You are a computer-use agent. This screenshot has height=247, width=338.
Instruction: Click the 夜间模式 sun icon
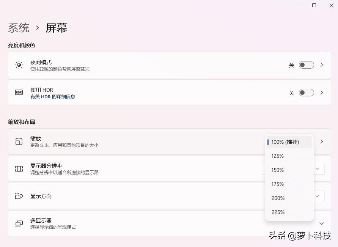(19, 65)
